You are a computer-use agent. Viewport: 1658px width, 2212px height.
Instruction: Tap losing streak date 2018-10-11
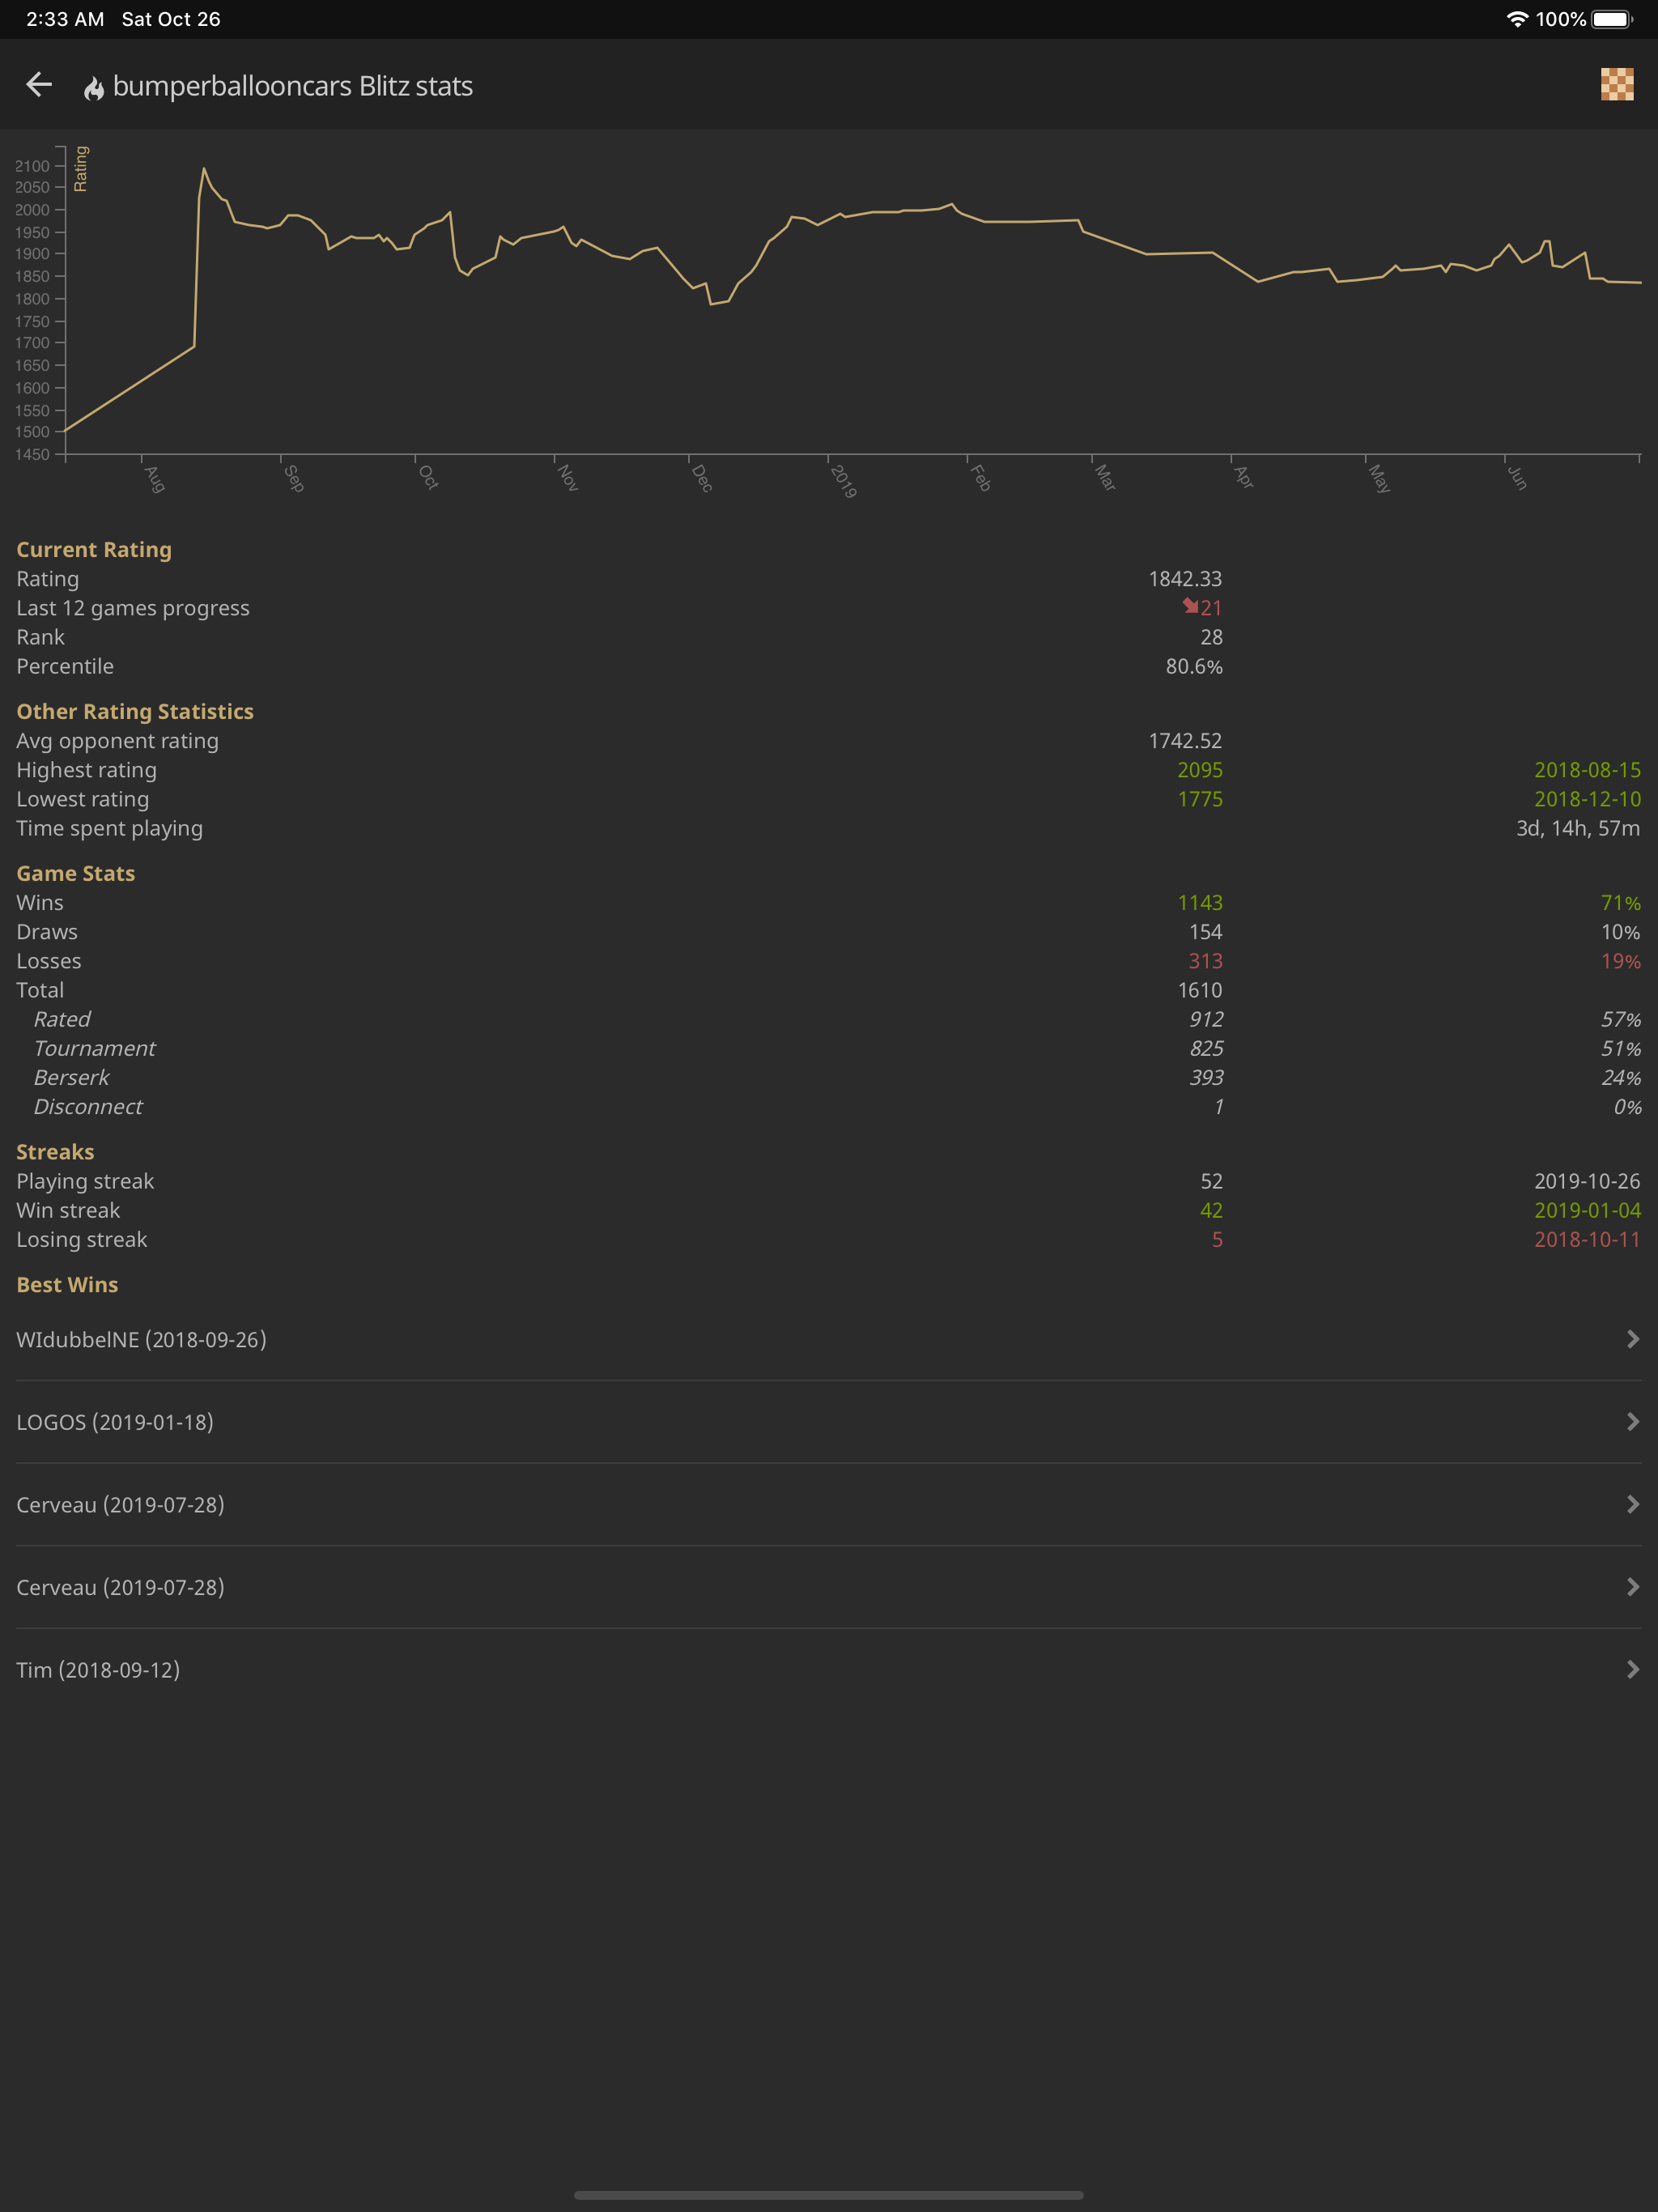(1587, 1239)
